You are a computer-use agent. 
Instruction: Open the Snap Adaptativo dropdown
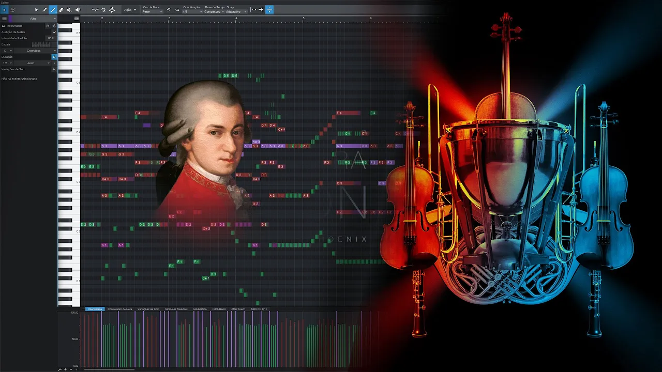click(236, 12)
